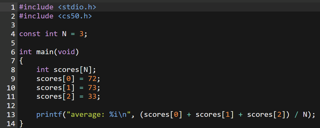Click the main function name
The height and width of the screenshot is (128, 320).
click(45, 52)
